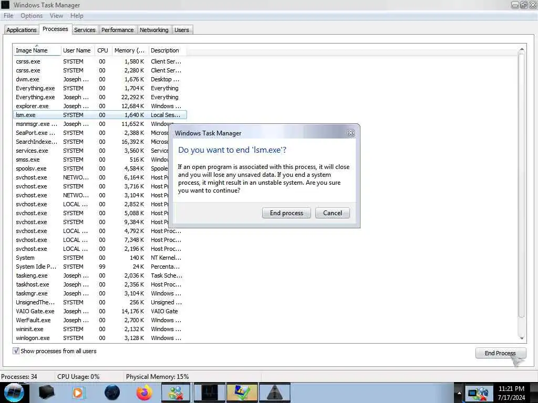The image size is (538, 403).
Task: Uncheck Show processes from all users
Action: [16, 351]
